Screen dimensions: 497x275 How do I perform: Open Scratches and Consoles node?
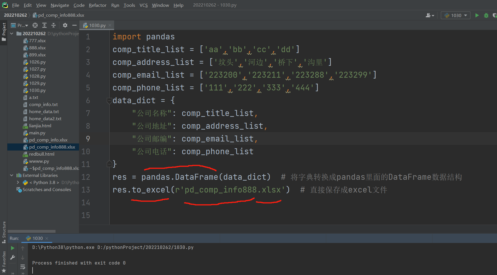tap(47, 189)
